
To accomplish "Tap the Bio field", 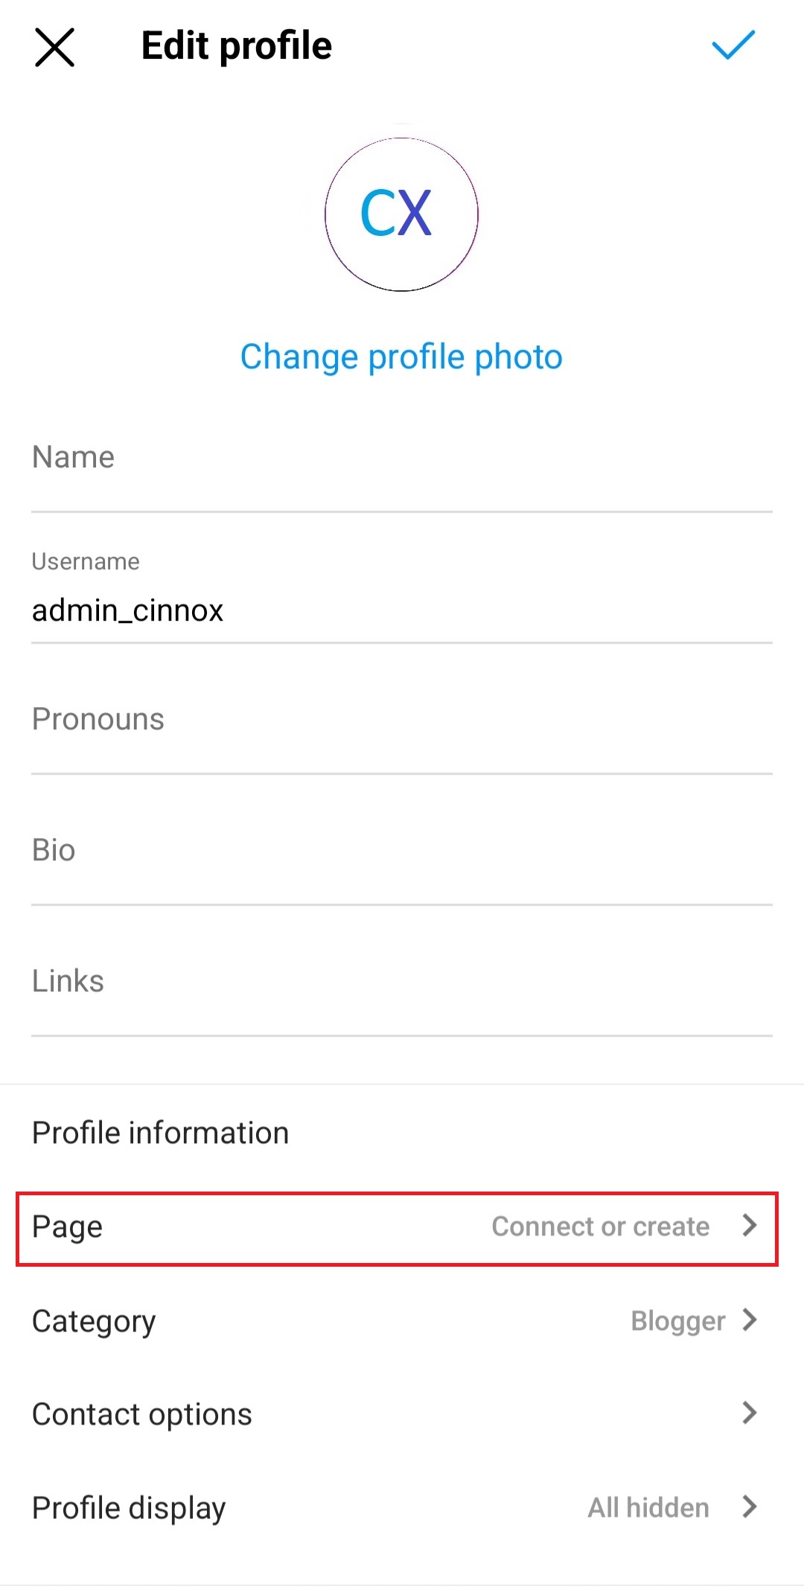I will tap(401, 851).
